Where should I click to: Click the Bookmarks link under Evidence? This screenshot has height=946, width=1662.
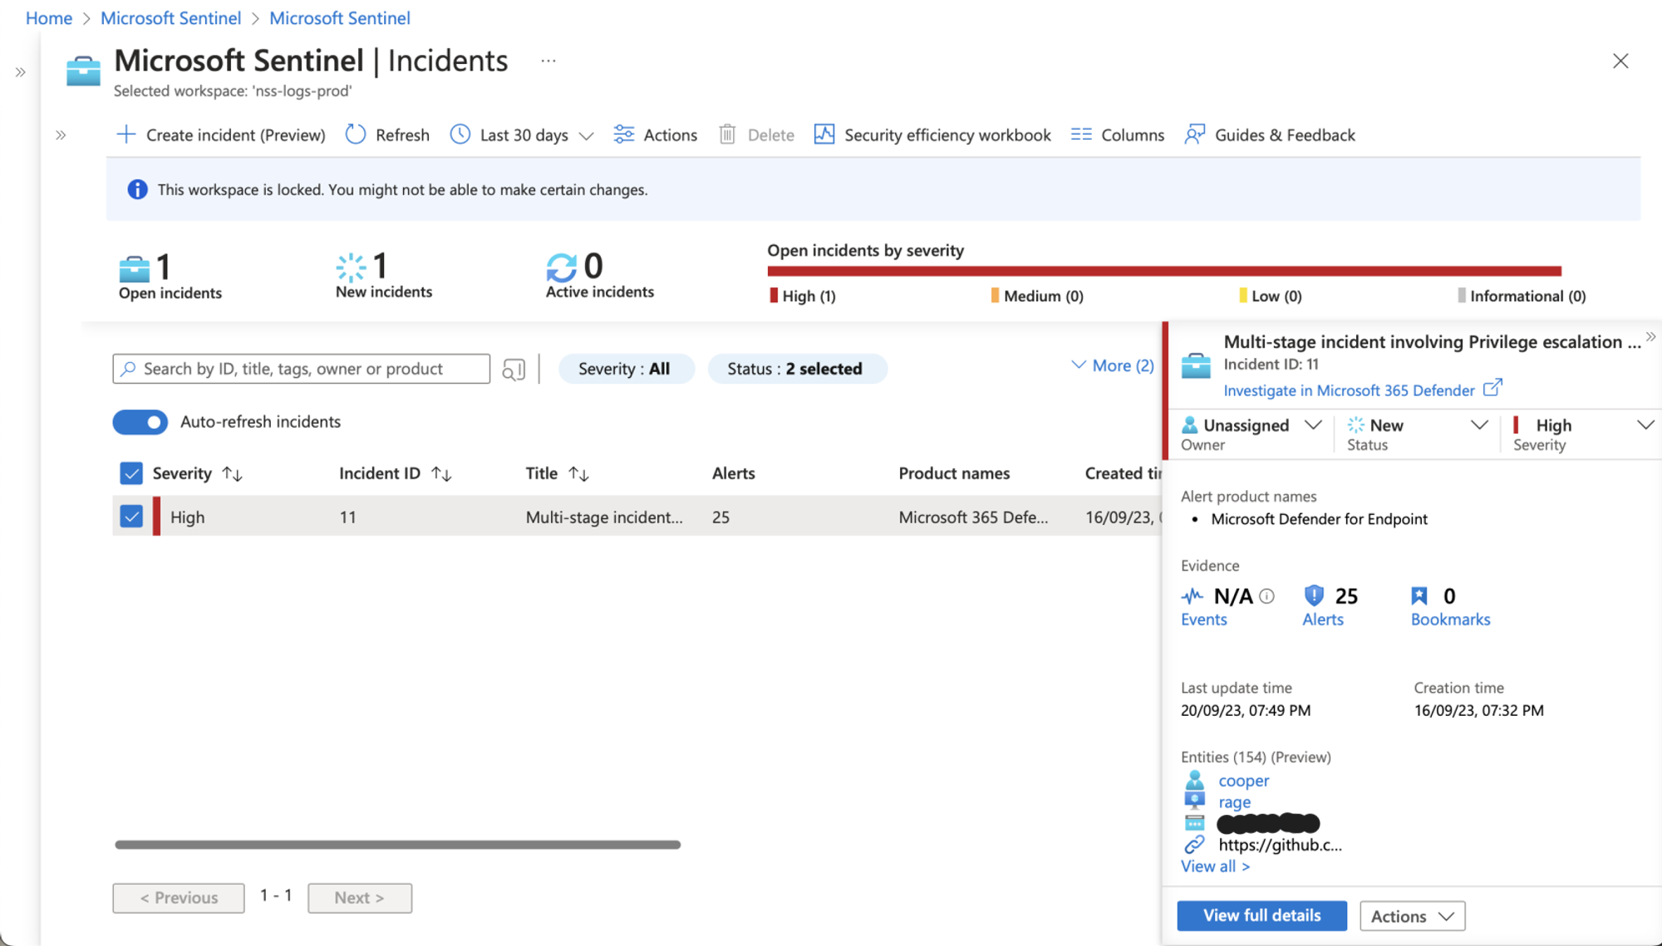point(1450,620)
